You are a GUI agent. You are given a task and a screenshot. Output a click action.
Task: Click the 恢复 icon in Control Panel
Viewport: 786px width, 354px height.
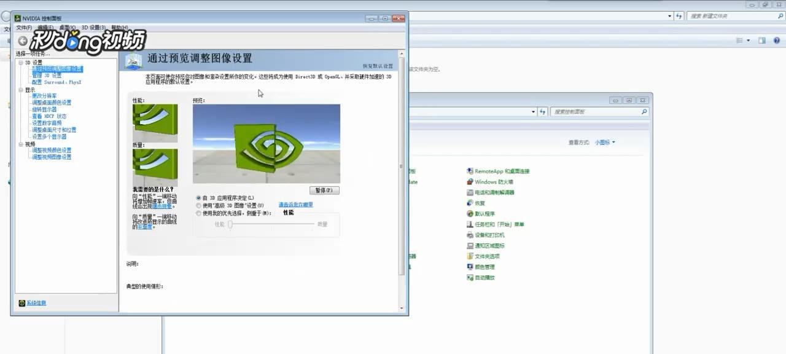pyautogui.click(x=470, y=203)
